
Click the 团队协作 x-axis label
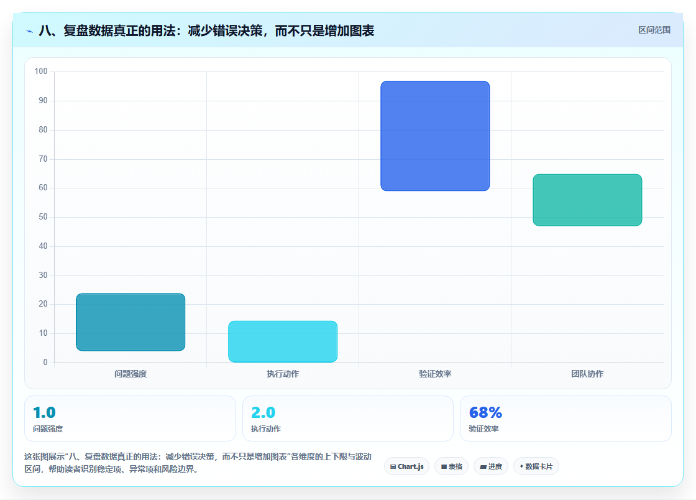pyautogui.click(x=587, y=374)
